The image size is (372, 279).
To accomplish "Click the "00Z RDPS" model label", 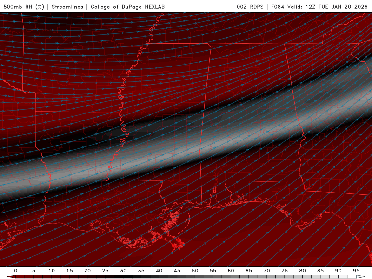I will click(250, 7).
